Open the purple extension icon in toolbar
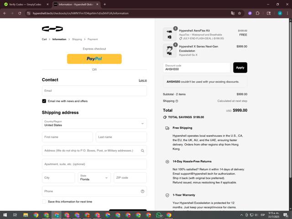Image resolution: width=292 pixels, height=219 pixels. pyautogui.click(x=250, y=13)
